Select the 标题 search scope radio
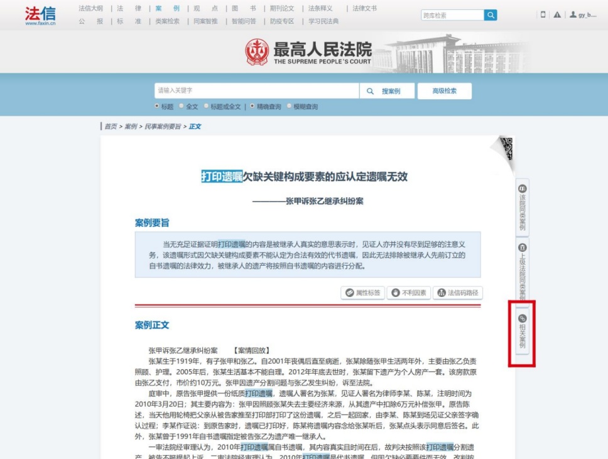 pyautogui.click(x=156, y=106)
